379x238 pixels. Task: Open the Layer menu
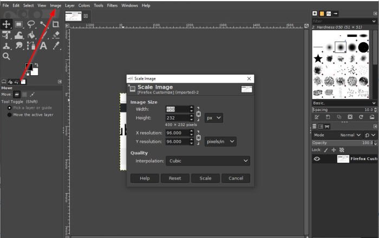pyautogui.click(x=70, y=5)
